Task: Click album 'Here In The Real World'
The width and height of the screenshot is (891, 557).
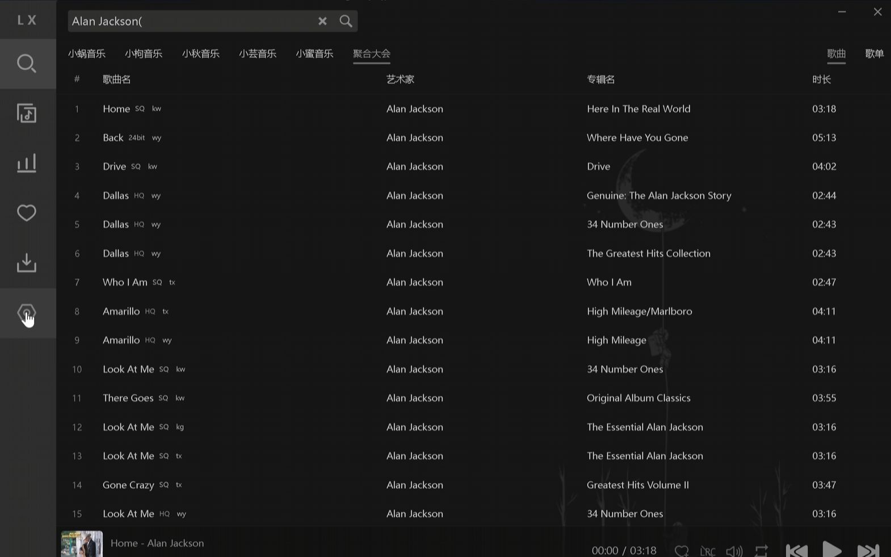Action: tap(638, 108)
